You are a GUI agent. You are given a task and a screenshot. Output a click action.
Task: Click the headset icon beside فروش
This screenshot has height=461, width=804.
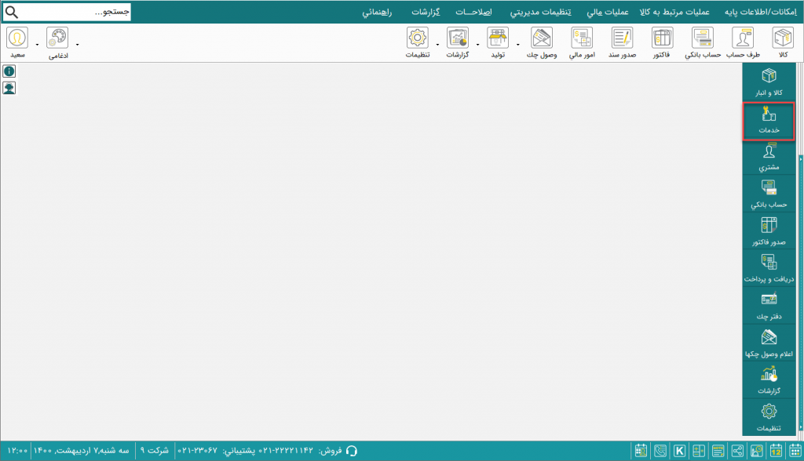click(x=351, y=451)
